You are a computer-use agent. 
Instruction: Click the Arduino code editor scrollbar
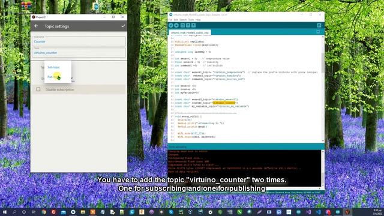[323, 62]
